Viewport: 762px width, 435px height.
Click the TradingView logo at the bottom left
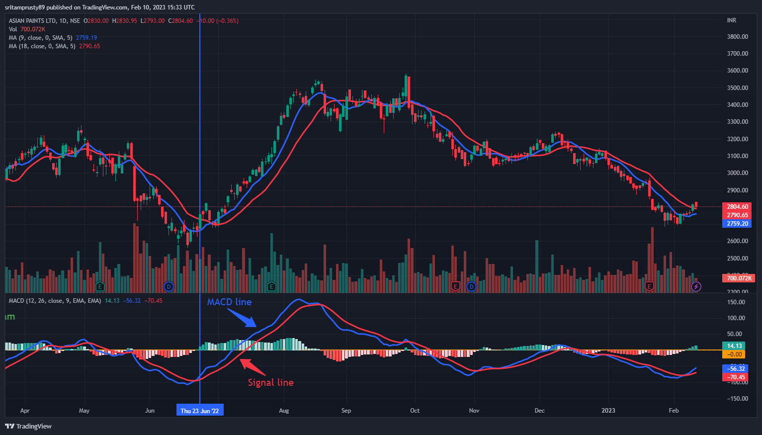pos(28,426)
